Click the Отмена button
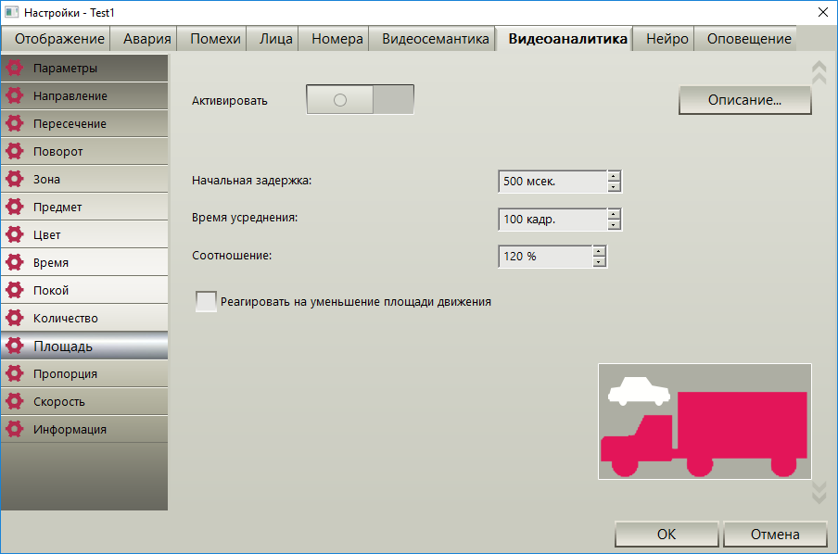The width and height of the screenshot is (838, 554). tap(775, 535)
